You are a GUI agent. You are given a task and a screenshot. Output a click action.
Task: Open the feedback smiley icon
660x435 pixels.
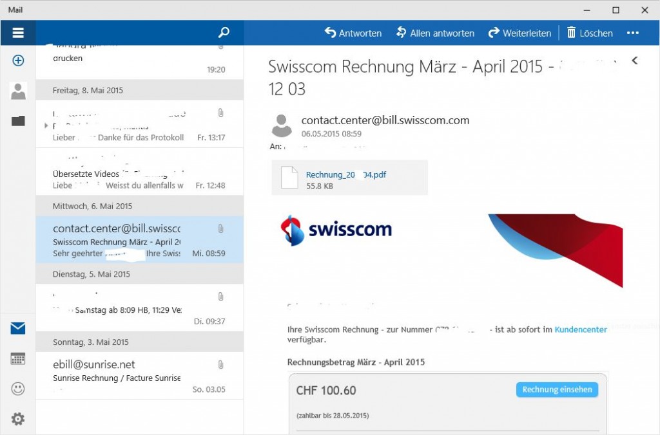coord(18,389)
